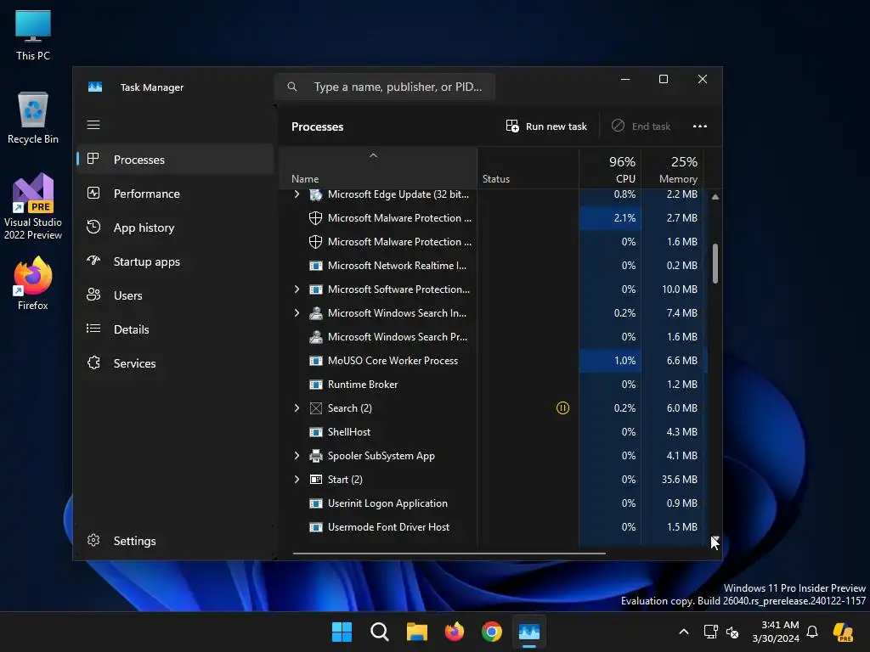Open the Windows Start button on taskbar

(x=342, y=632)
